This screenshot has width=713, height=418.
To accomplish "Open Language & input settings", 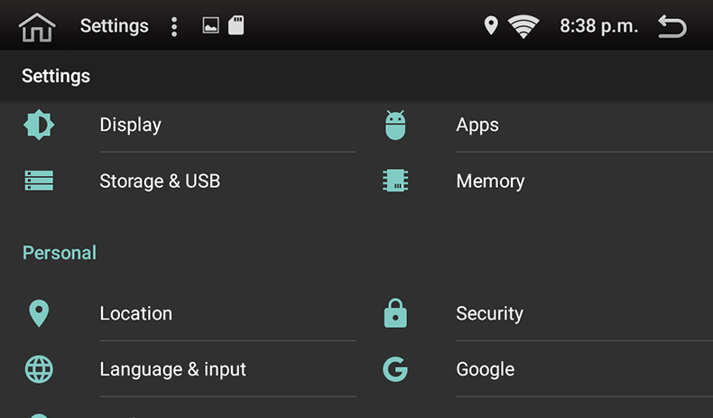I will coord(172,369).
